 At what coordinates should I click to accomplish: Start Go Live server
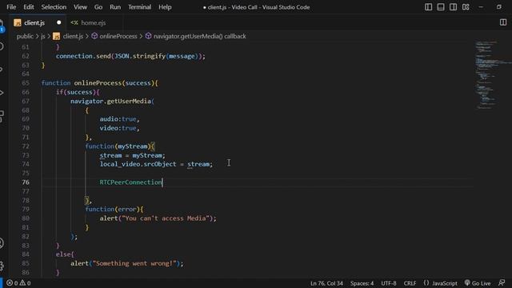click(478, 283)
